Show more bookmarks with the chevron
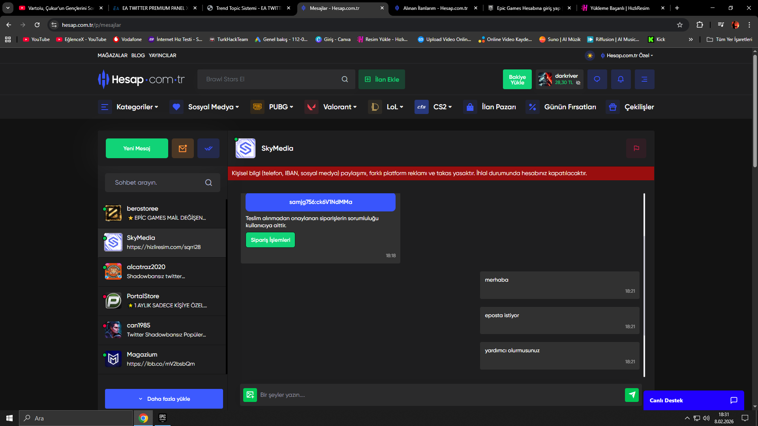 click(690, 39)
